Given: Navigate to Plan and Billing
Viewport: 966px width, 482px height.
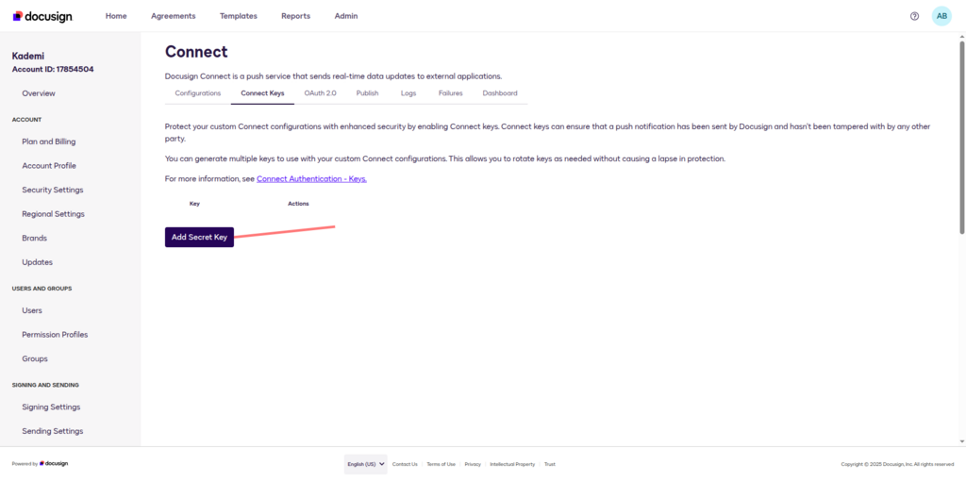Looking at the screenshot, I should point(49,141).
